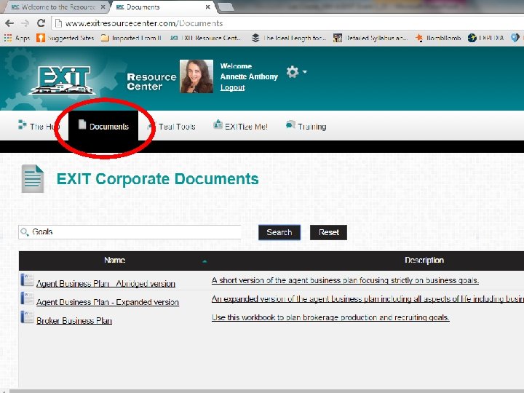Click the Search button

point(279,232)
